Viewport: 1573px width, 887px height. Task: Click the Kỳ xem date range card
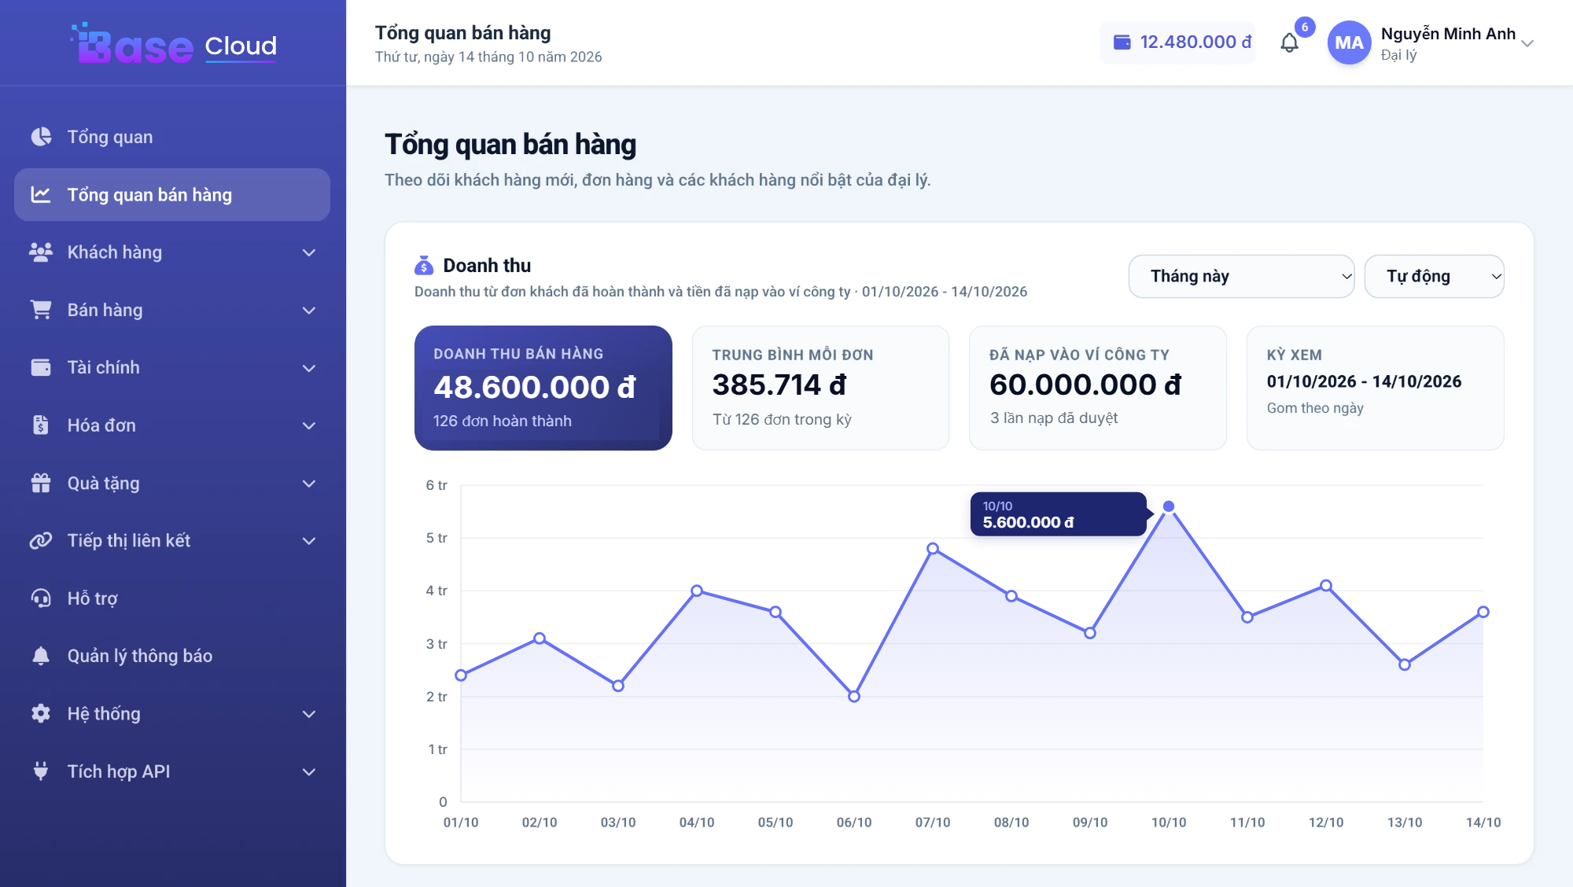pyautogui.click(x=1376, y=388)
